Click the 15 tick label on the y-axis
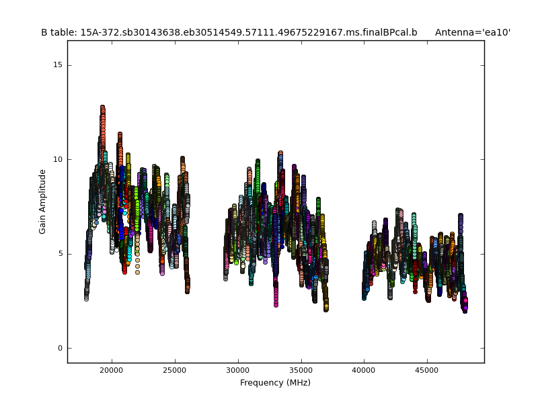 tap(57, 65)
